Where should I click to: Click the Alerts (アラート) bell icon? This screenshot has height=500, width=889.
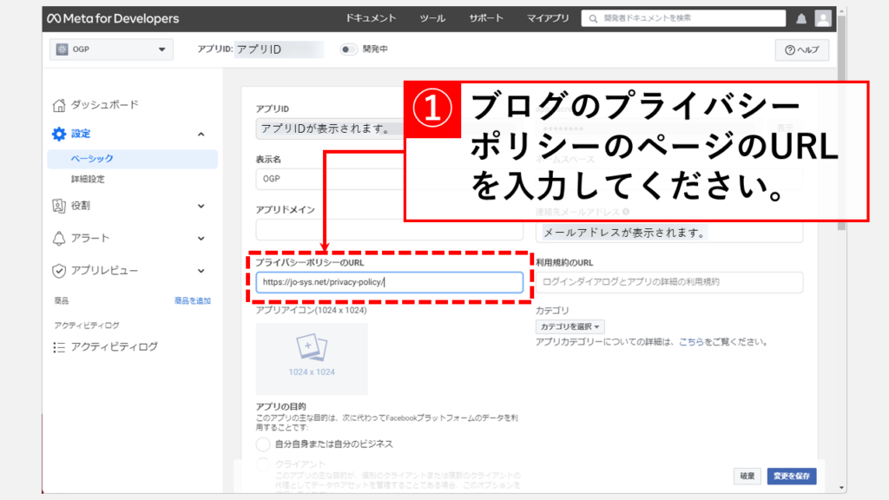pyautogui.click(x=59, y=238)
